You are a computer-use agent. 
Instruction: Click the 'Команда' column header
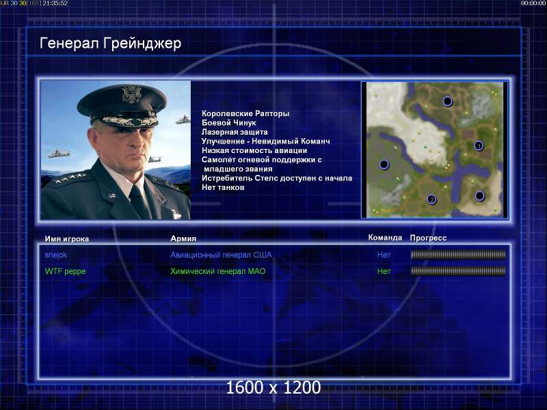(385, 238)
